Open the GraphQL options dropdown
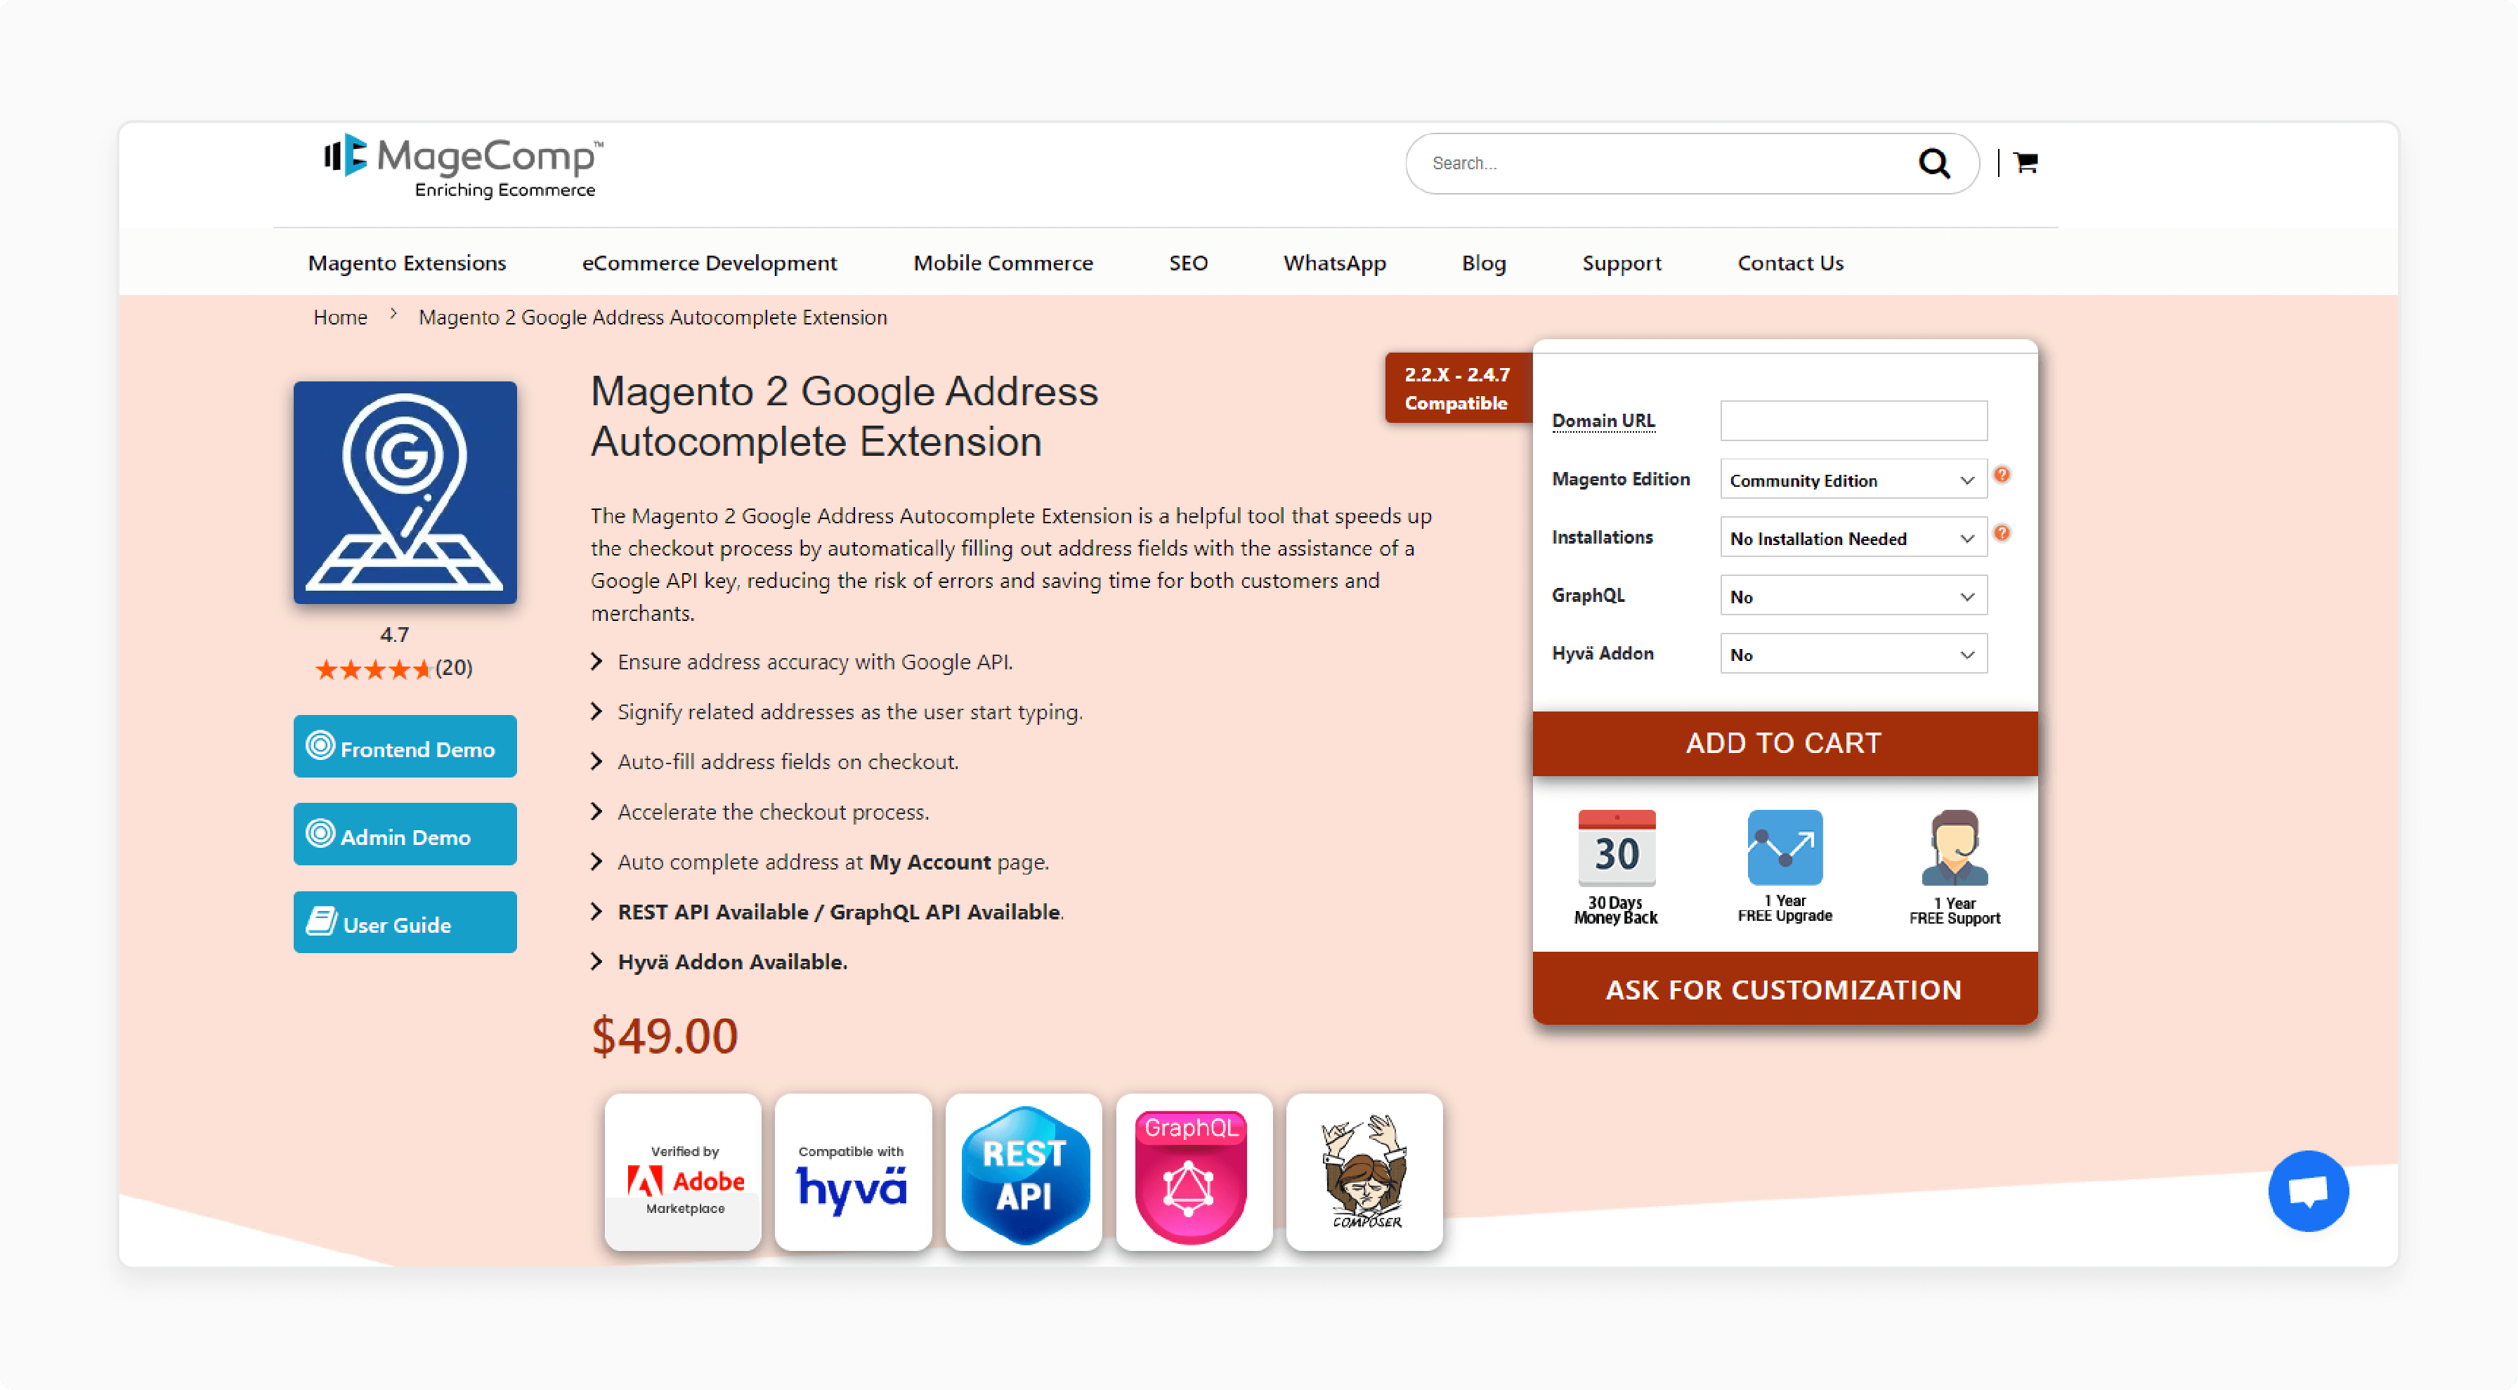 click(x=1858, y=596)
